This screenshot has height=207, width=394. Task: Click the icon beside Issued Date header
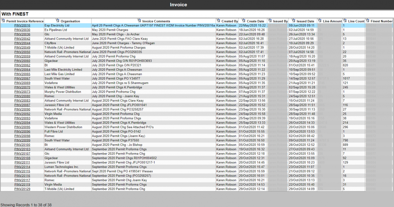click(293, 21)
